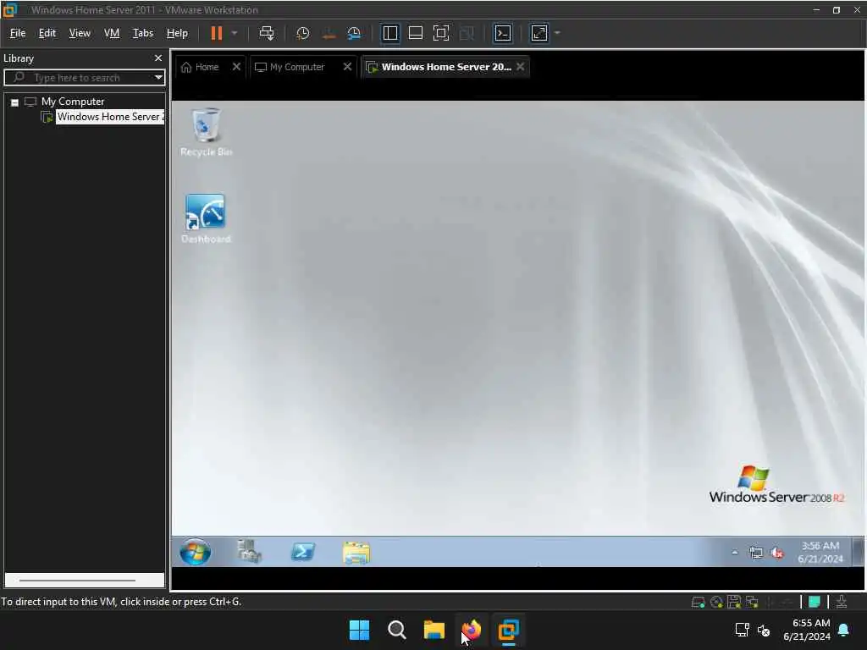Open the stretch mode dropdown arrow
This screenshot has width=867, height=650.
(x=557, y=33)
